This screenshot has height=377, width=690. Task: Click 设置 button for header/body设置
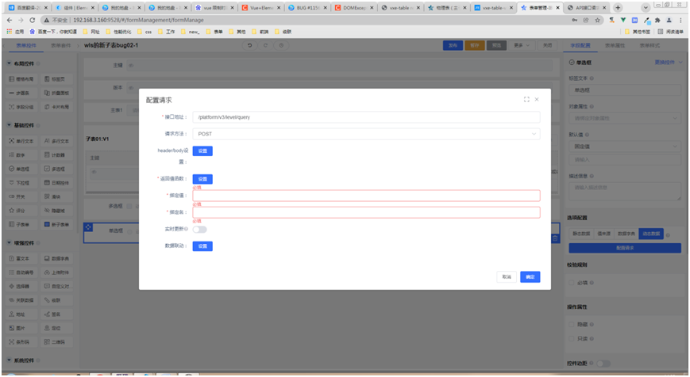(202, 150)
